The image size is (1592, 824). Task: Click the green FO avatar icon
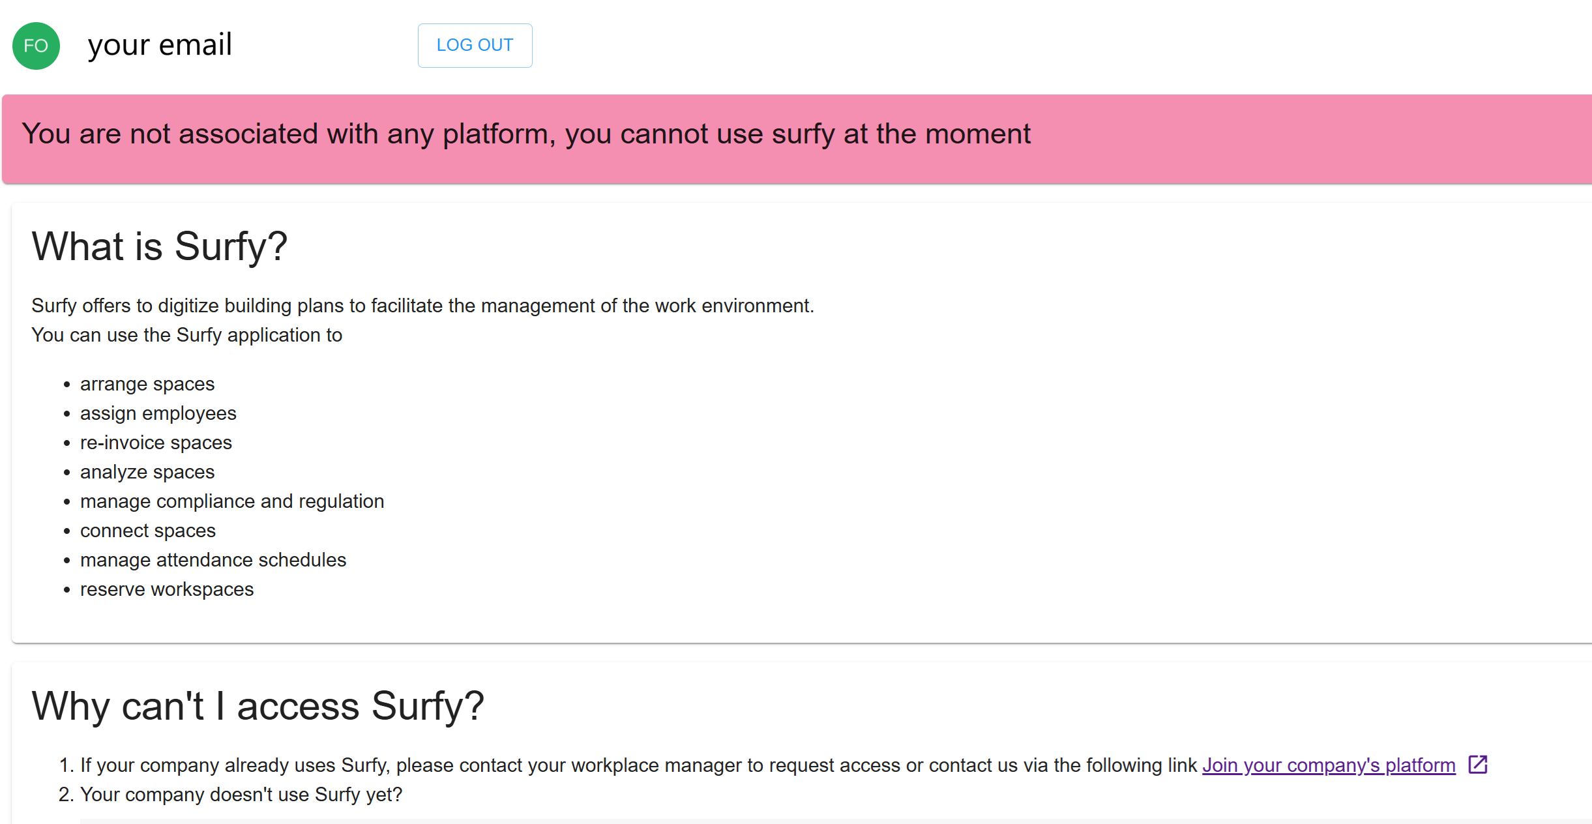click(36, 46)
